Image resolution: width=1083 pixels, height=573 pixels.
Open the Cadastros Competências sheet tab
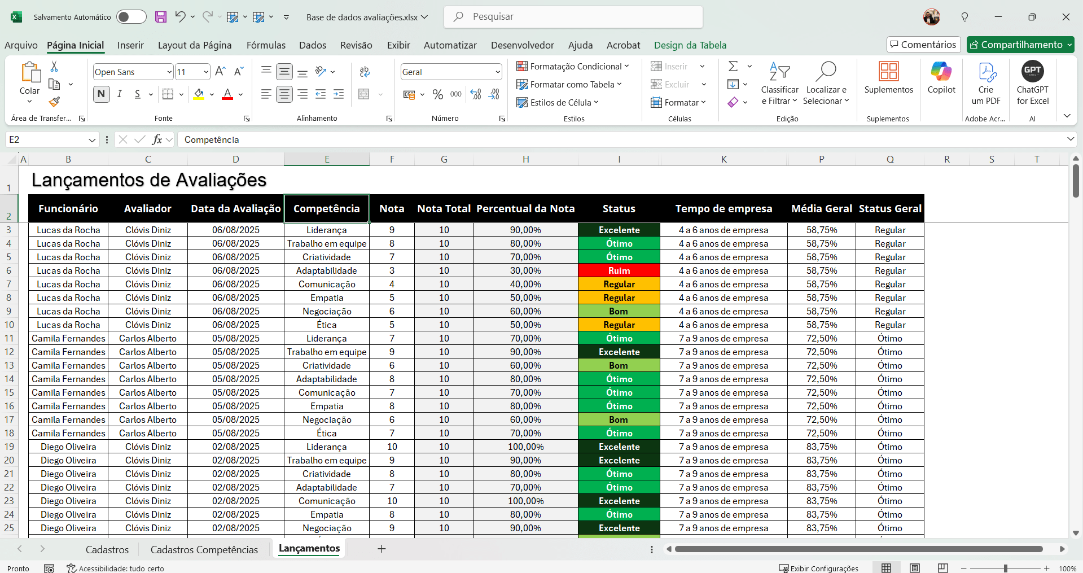pos(204,549)
